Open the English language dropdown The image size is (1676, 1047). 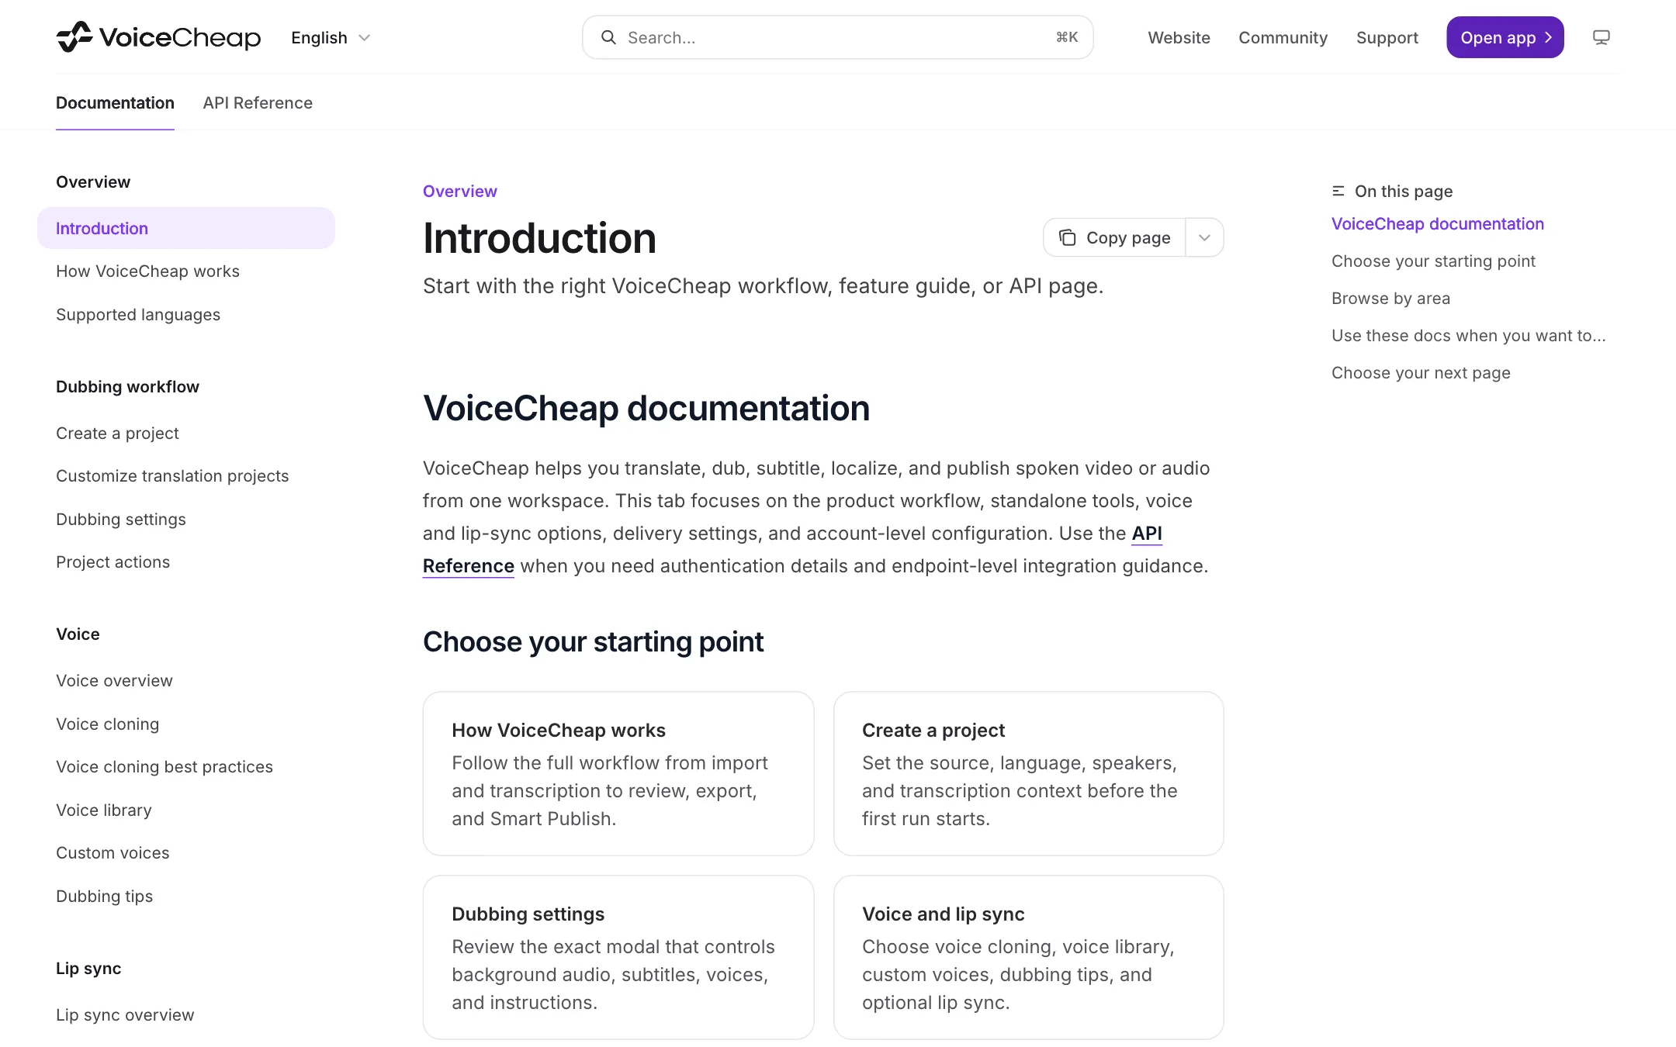[331, 37]
